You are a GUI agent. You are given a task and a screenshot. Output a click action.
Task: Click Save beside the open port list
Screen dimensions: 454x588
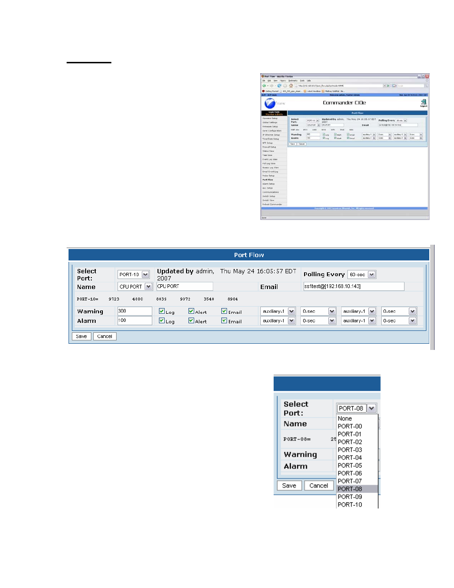point(289,486)
